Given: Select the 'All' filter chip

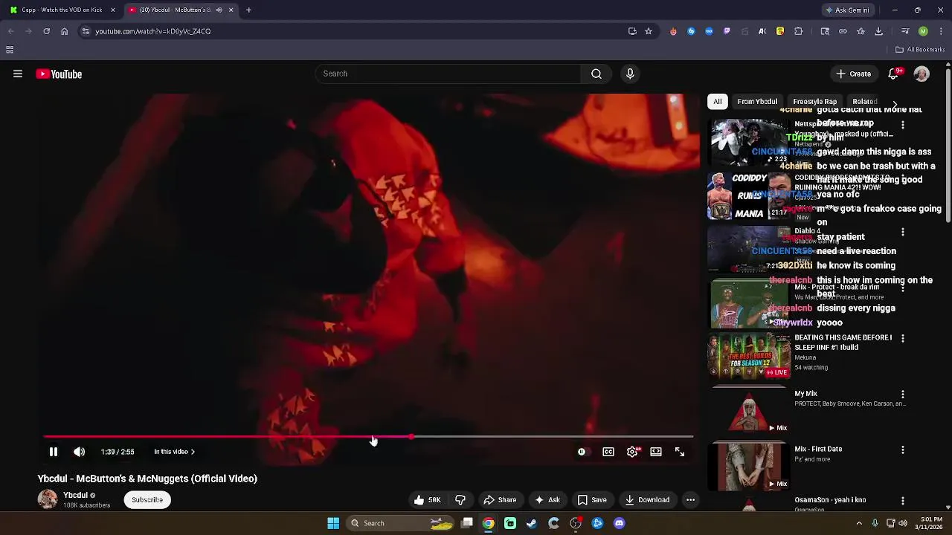Looking at the screenshot, I should tap(717, 101).
